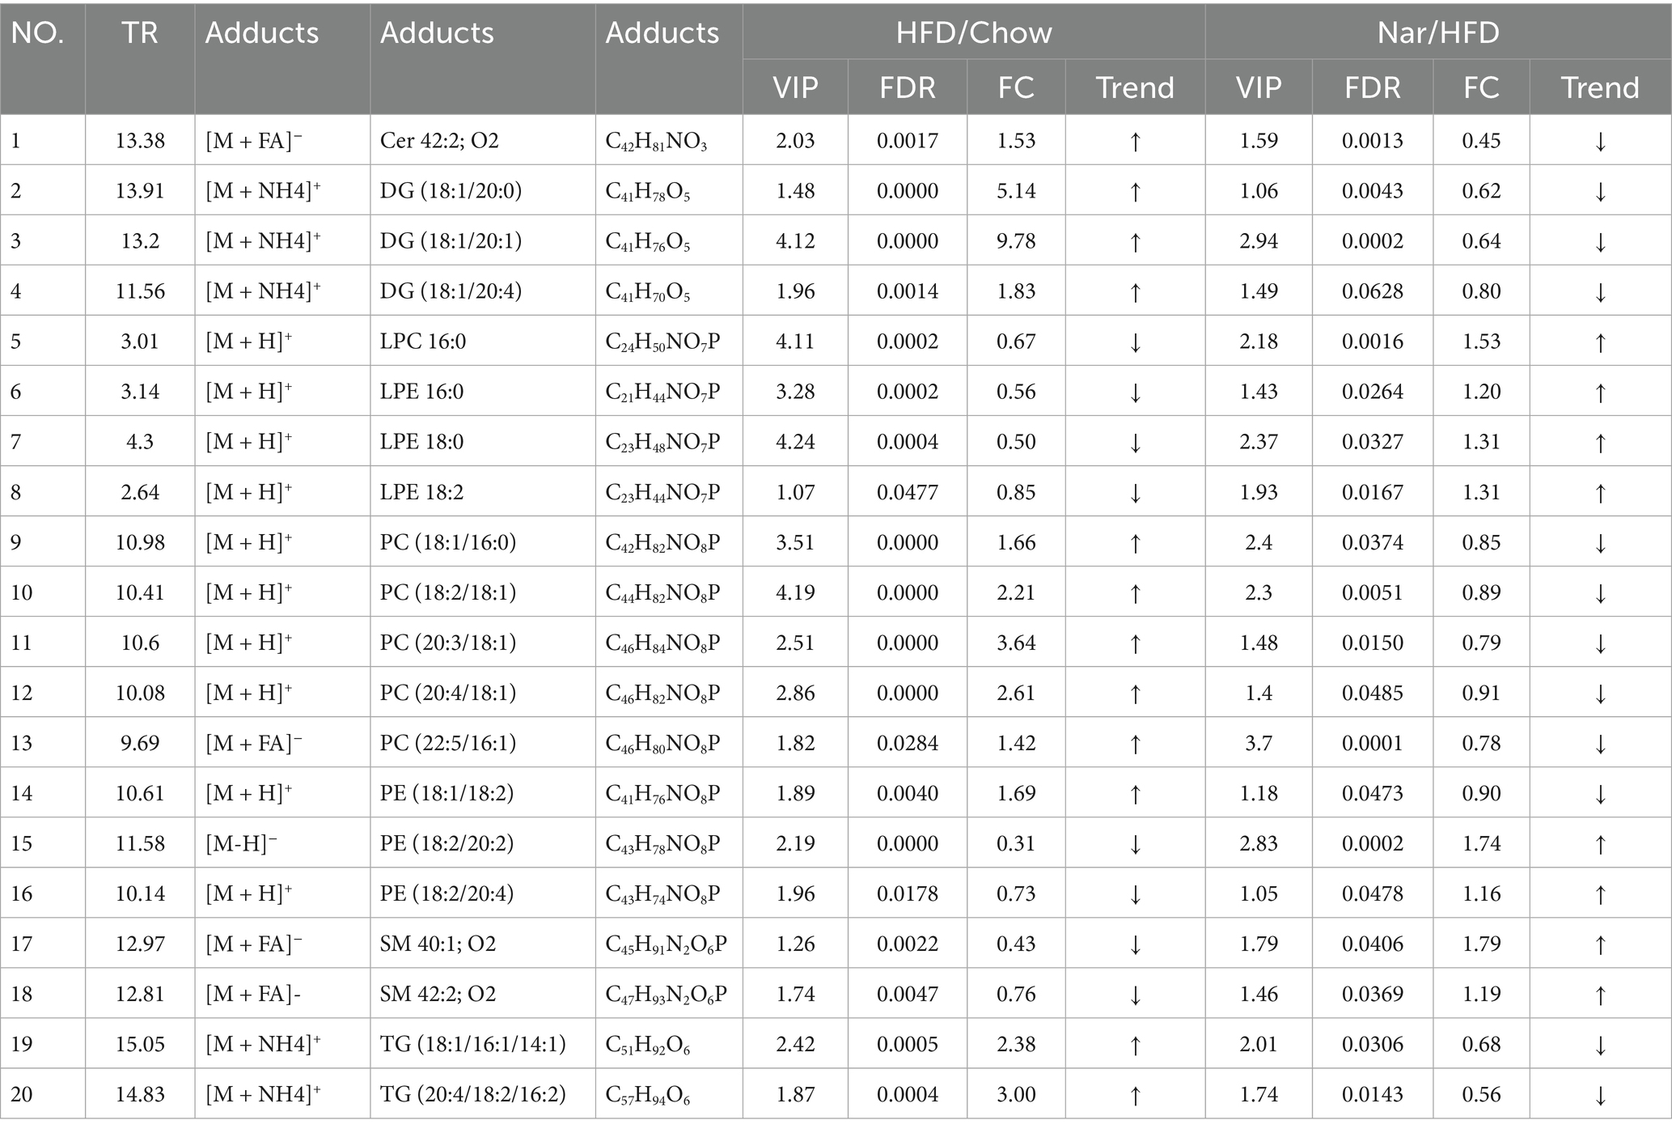Image resolution: width=1672 pixels, height=1133 pixels.
Task: Select the HFD/Chow group header
Action: click(973, 33)
